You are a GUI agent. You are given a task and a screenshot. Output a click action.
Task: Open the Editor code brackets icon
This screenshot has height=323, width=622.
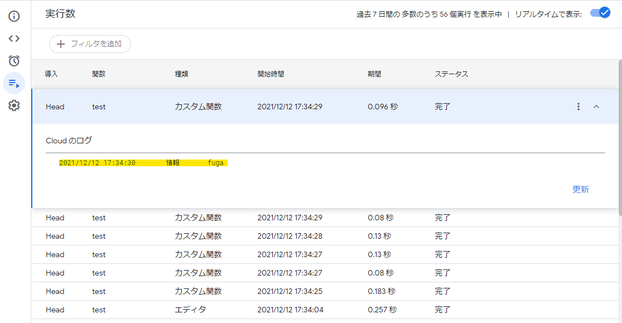tap(14, 38)
